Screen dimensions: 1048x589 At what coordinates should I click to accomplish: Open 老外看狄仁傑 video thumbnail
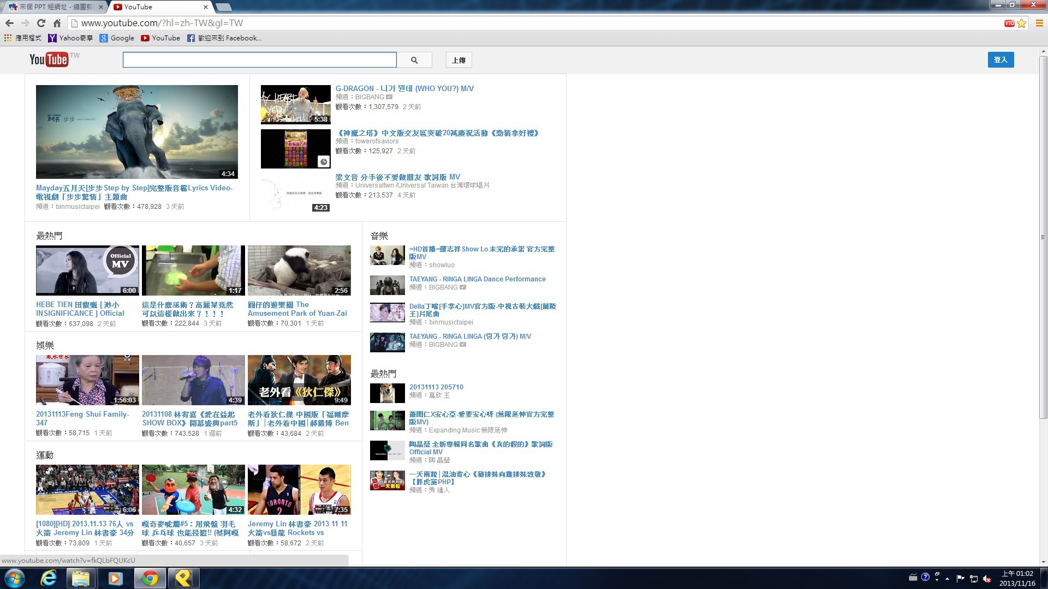[299, 380]
